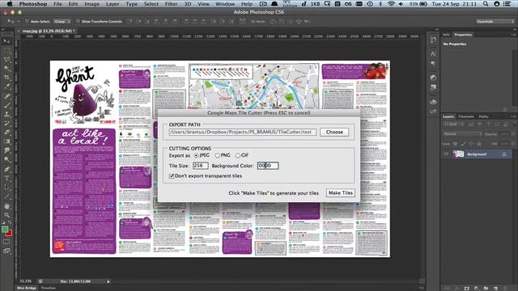This screenshot has width=518, height=291.
Task: Select the History Brush tool
Action: tap(7, 123)
